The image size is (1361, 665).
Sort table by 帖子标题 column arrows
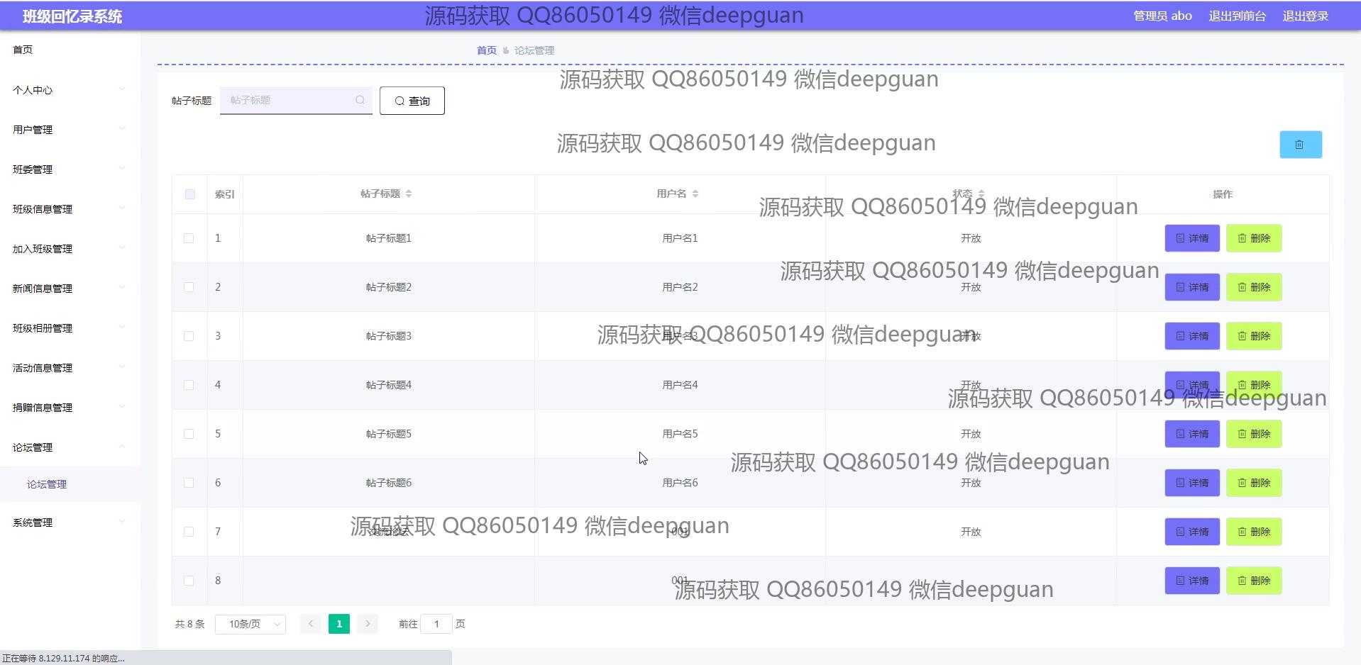click(x=409, y=194)
